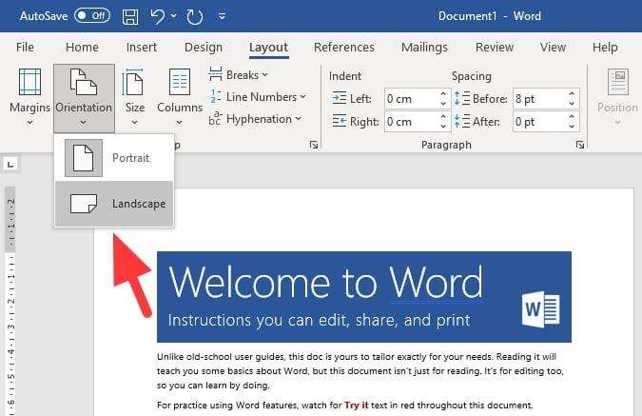Switch to the Home tab
The width and height of the screenshot is (642, 416).
click(x=82, y=48)
